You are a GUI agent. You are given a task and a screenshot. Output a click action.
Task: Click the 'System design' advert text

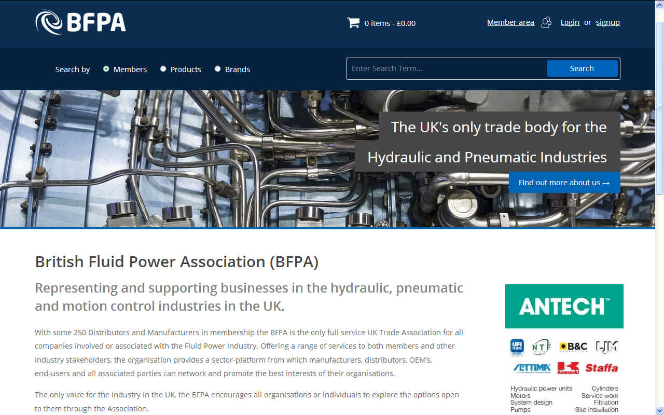(x=531, y=403)
